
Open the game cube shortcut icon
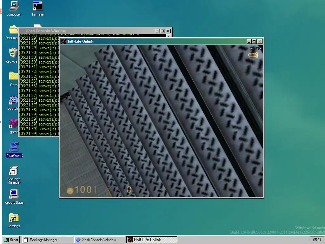[x=13, y=126]
